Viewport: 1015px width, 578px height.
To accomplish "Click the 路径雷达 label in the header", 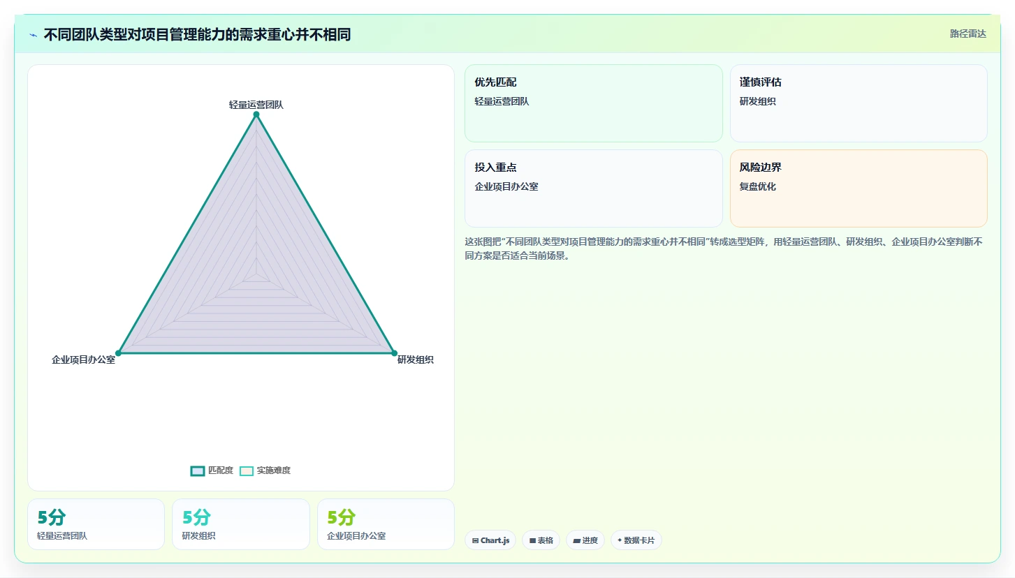I will [x=968, y=34].
